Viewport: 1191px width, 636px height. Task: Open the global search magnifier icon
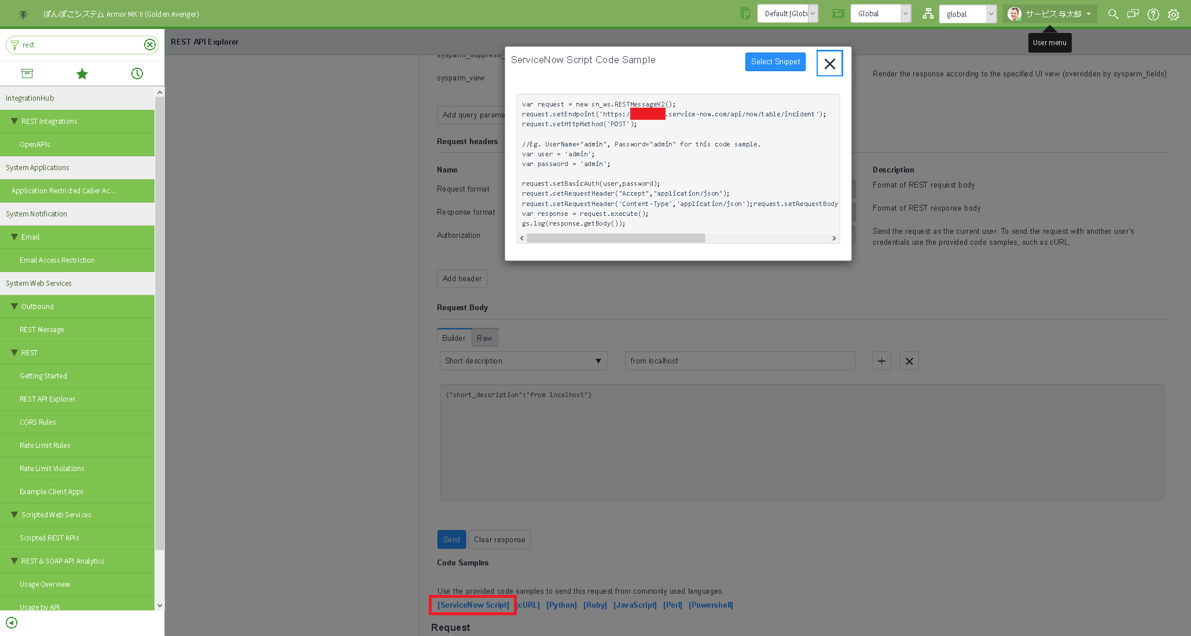click(x=1113, y=14)
